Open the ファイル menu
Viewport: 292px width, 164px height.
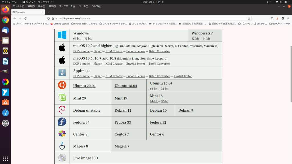tap(18, 6)
